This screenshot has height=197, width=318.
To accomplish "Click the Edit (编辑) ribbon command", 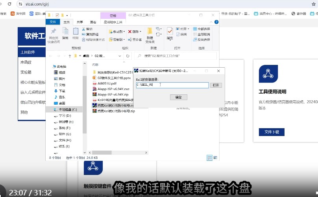I will click(x=181, y=34).
